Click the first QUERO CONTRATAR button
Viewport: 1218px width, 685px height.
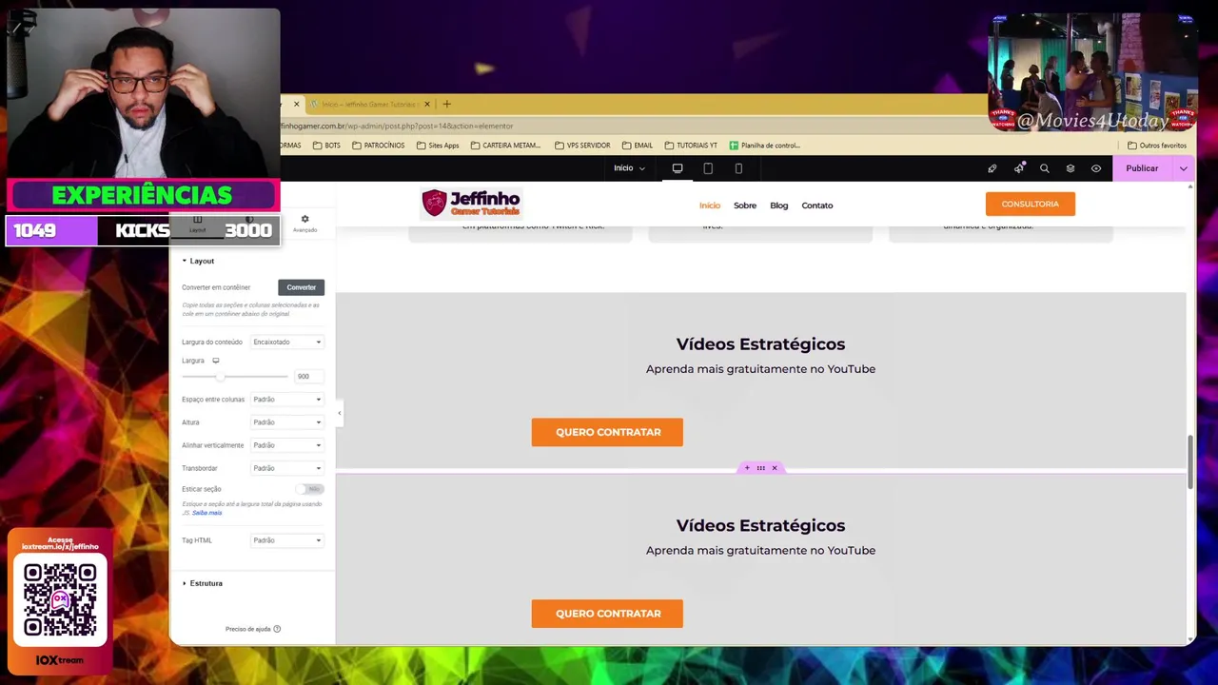(607, 432)
